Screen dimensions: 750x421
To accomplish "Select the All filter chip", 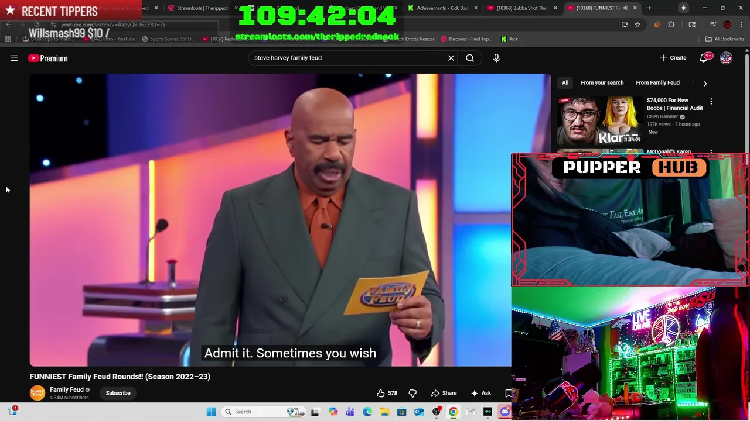I will (565, 83).
